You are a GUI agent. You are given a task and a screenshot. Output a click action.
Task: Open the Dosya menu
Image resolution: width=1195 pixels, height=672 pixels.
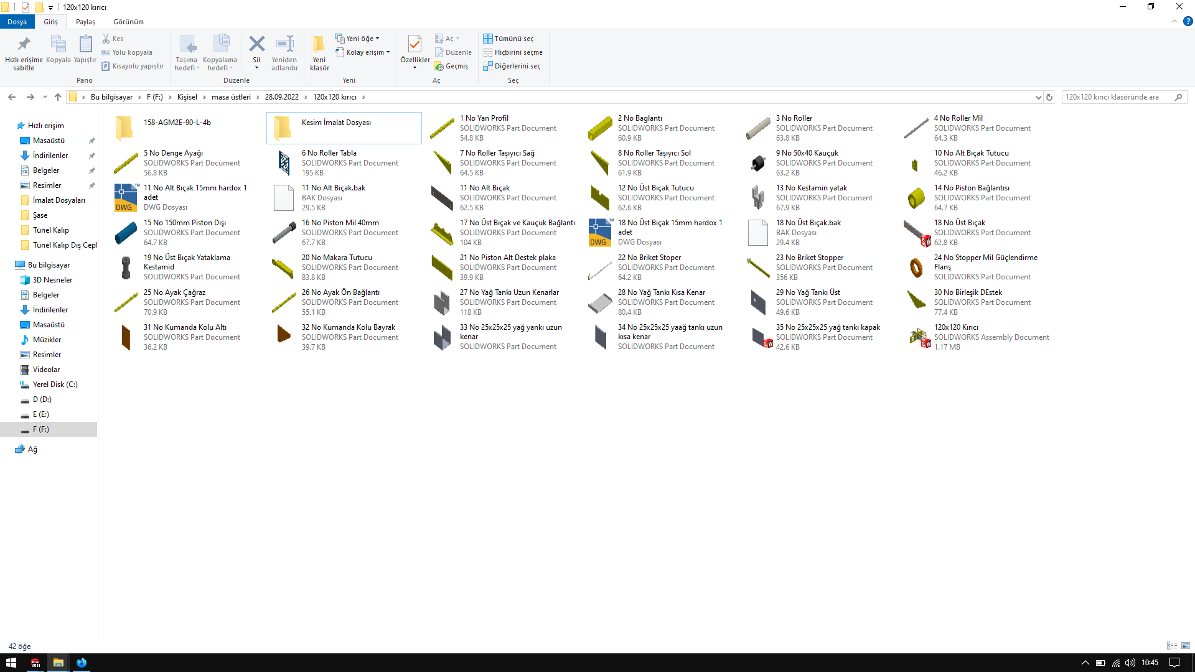click(17, 22)
